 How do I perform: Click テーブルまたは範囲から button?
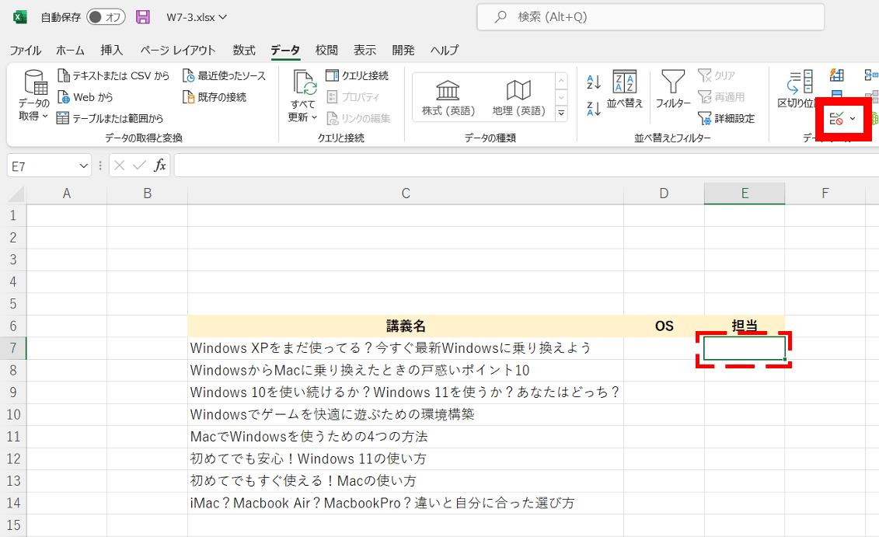click(x=110, y=118)
